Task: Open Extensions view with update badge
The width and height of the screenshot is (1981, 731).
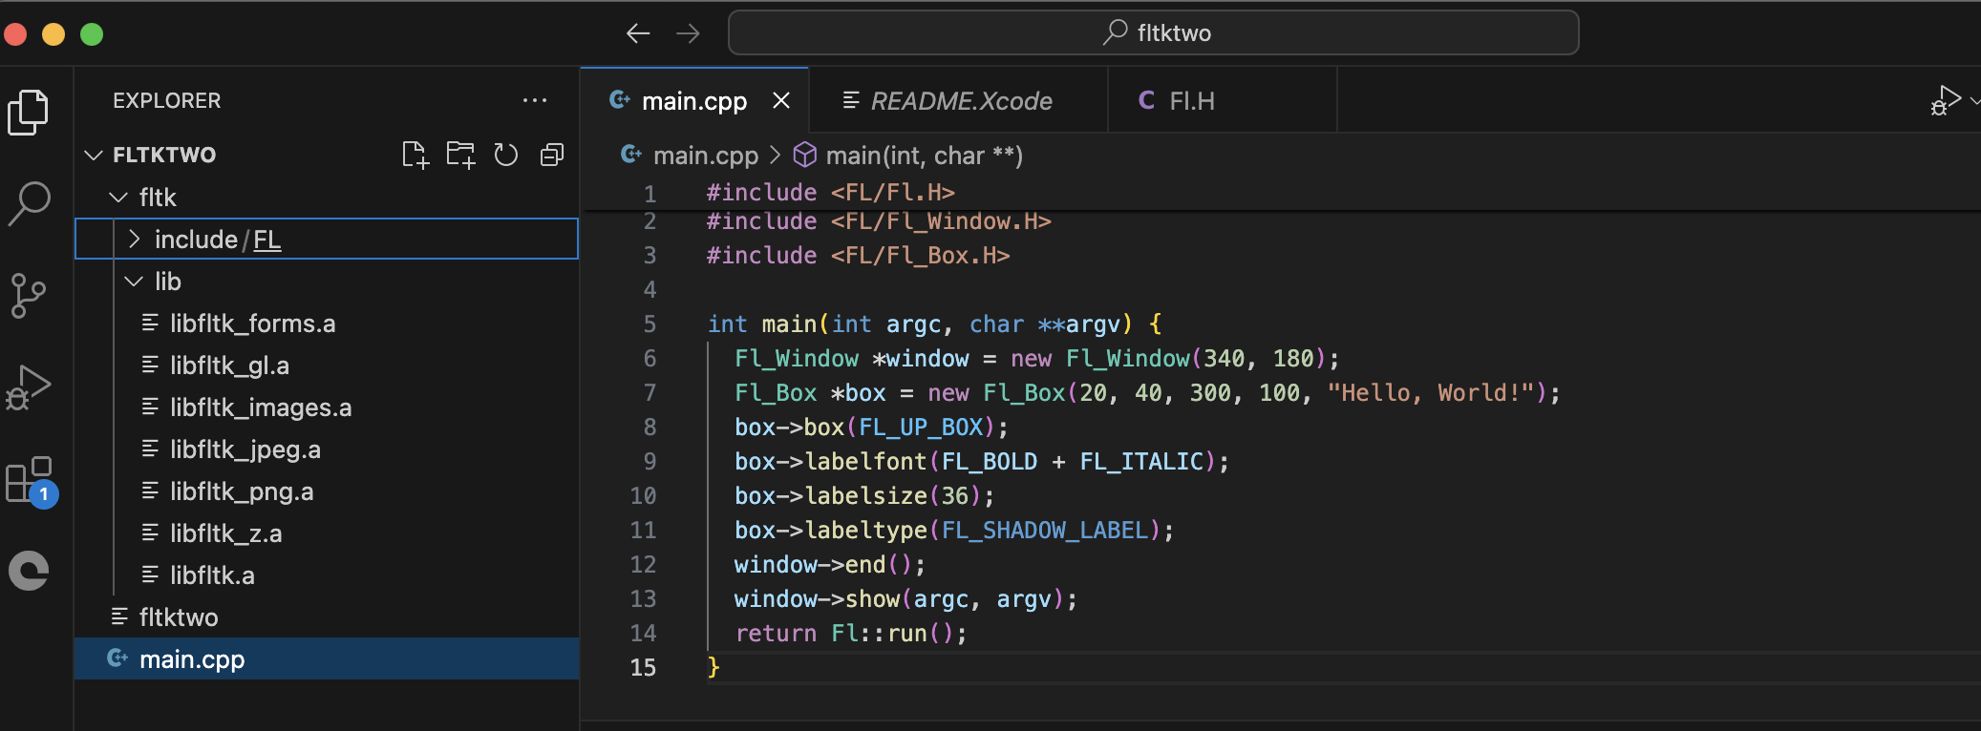Action: click(x=31, y=480)
